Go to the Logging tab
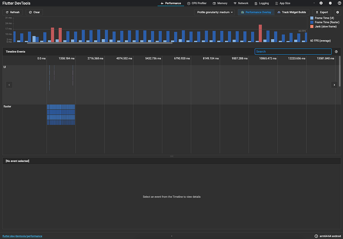343x239 pixels. point(262,3)
